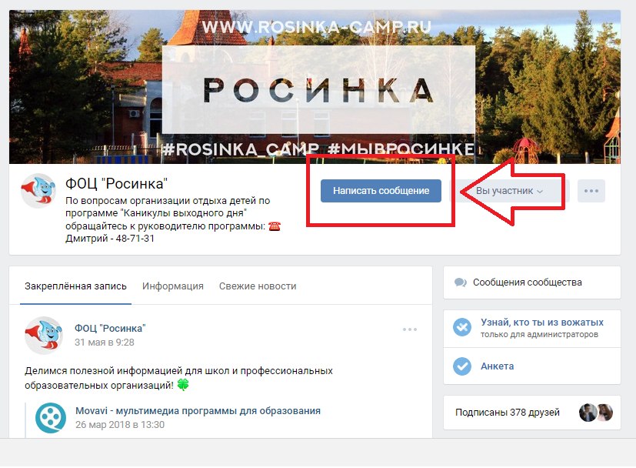Screen dimensions: 636x468
Task: Click the 'Написать сообщение' button
Action: [x=381, y=191]
